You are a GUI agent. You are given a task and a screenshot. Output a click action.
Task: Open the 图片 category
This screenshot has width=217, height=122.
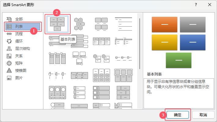(19, 78)
